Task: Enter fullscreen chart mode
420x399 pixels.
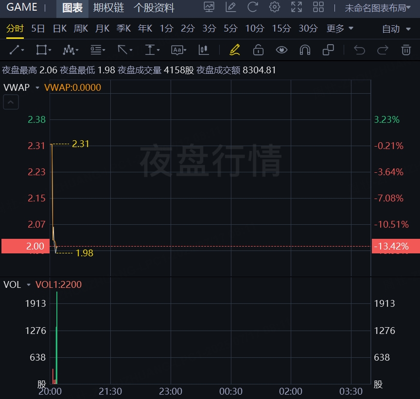Action: pyautogui.click(x=296, y=7)
